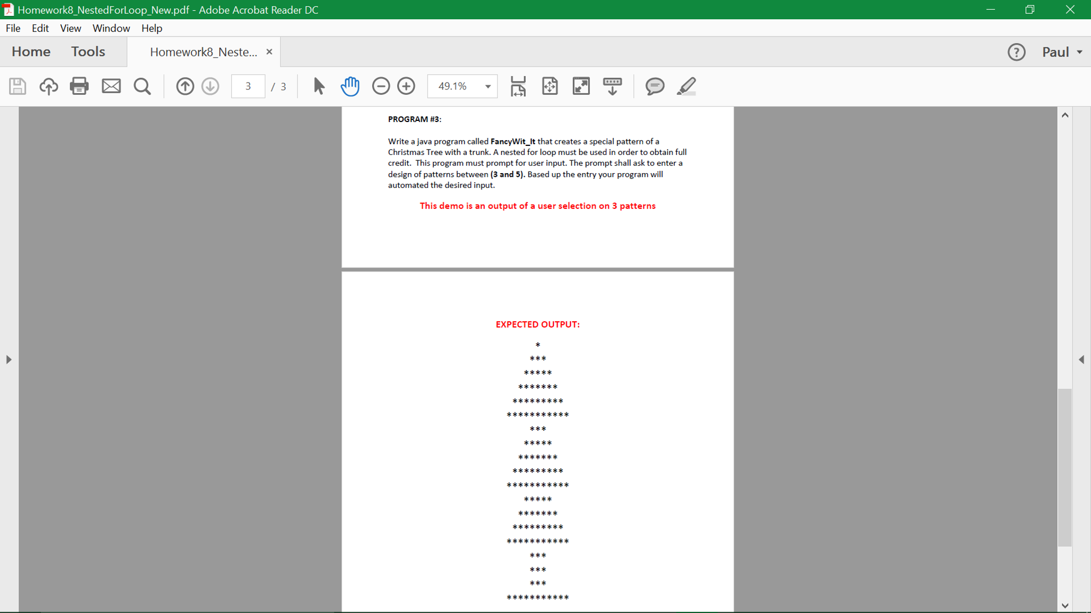Open the Window menu
This screenshot has width=1091, height=613.
tap(111, 28)
